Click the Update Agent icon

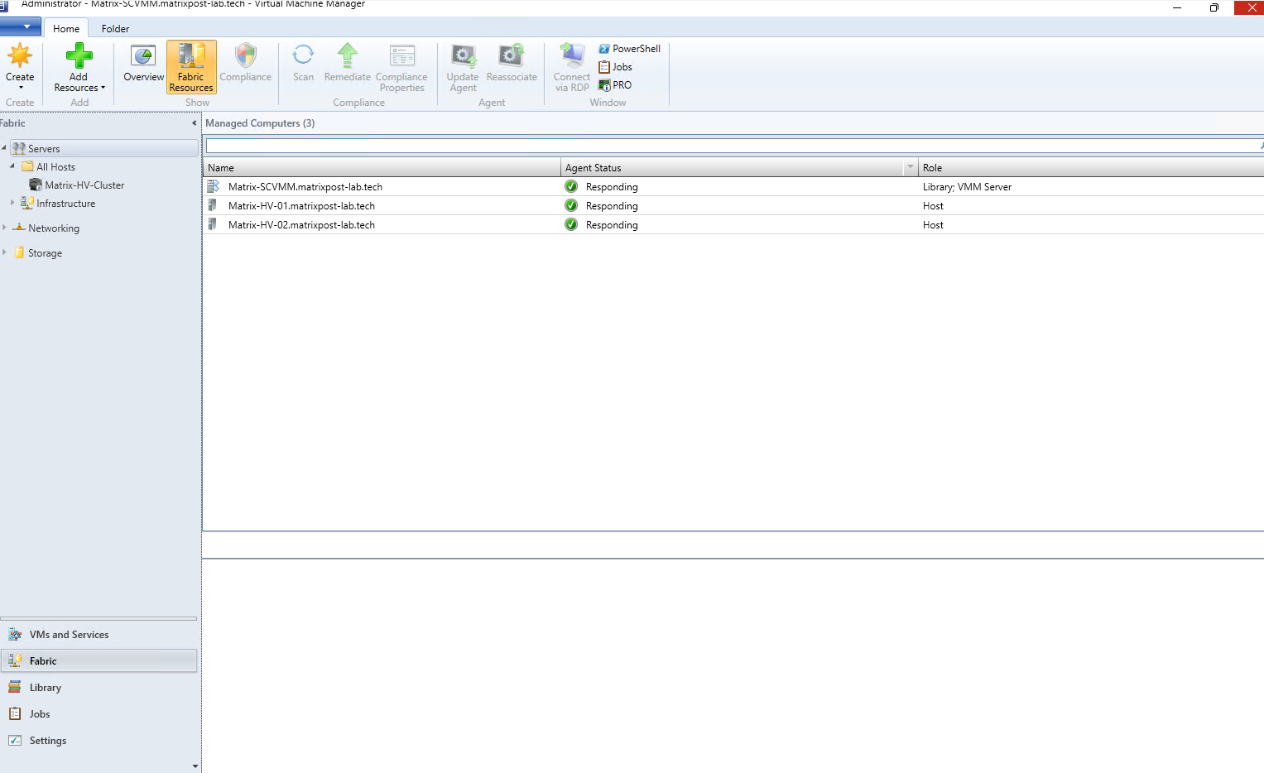point(464,56)
